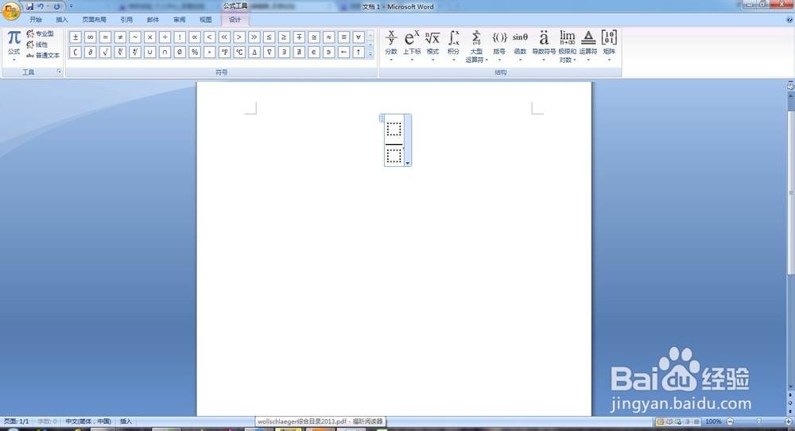Switch to the 页面布局 Page Layout tab
The height and width of the screenshot is (431, 795).
point(95,20)
